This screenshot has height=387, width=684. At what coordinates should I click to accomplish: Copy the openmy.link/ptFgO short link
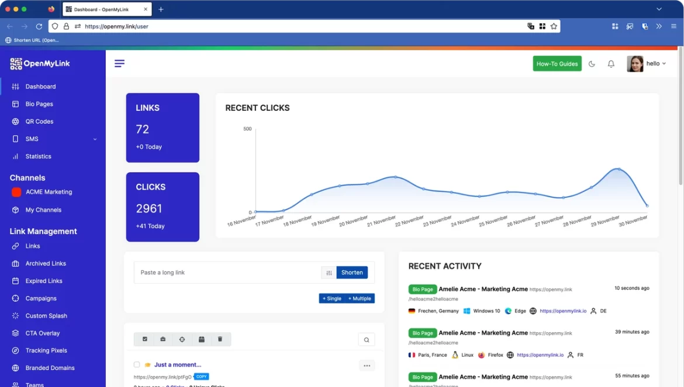(x=201, y=376)
